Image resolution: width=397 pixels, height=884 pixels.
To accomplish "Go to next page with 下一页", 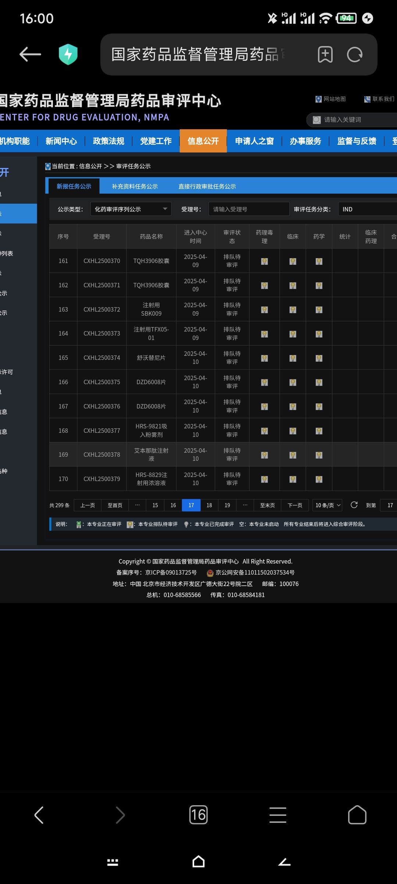I will [295, 505].
